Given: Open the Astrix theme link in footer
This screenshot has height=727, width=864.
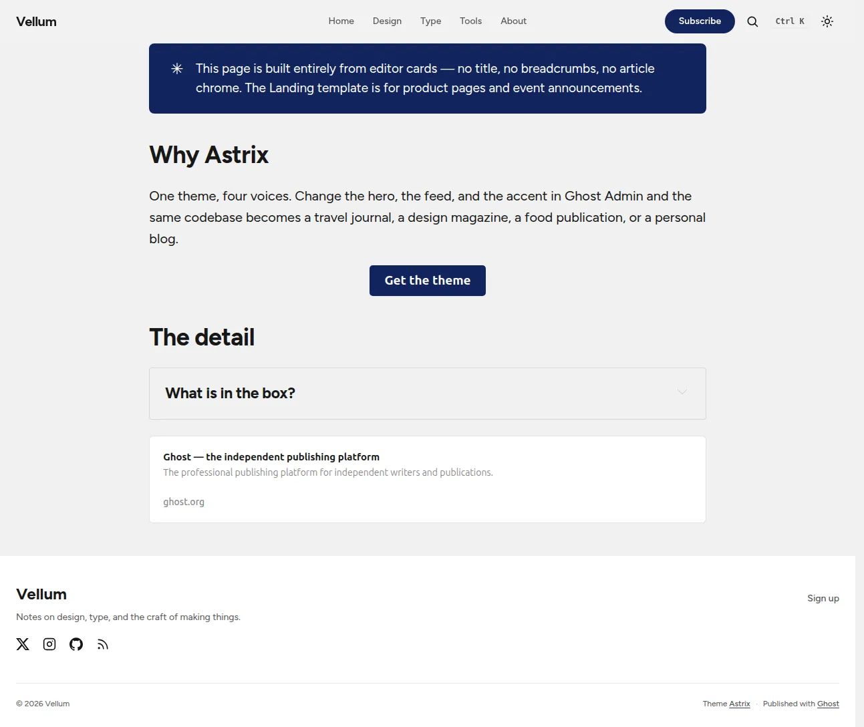Looking at the screenshot, I should coord(740,704).
